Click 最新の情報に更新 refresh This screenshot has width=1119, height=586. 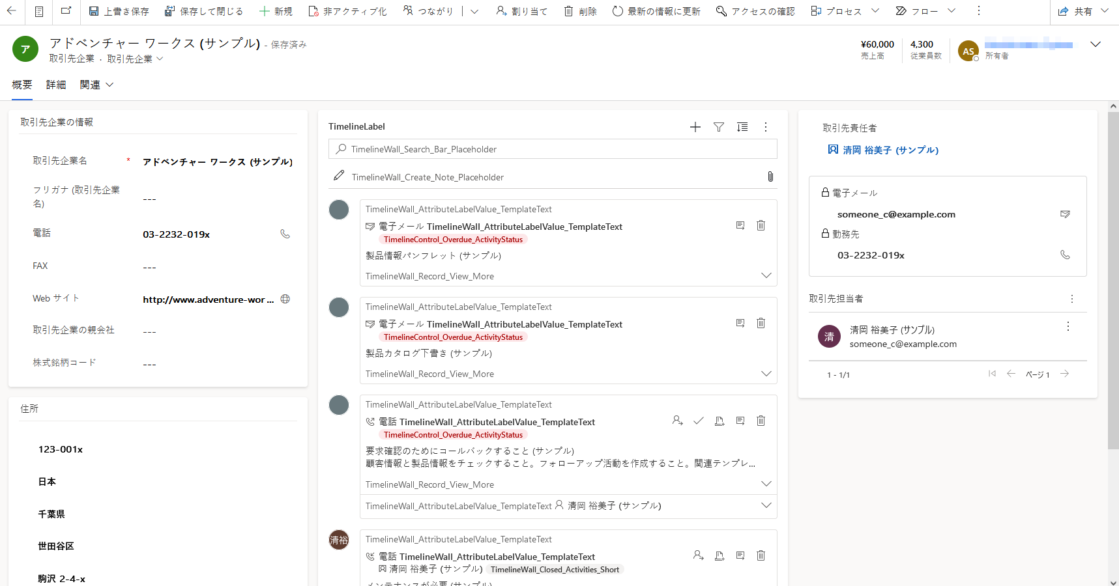[656, 11]
